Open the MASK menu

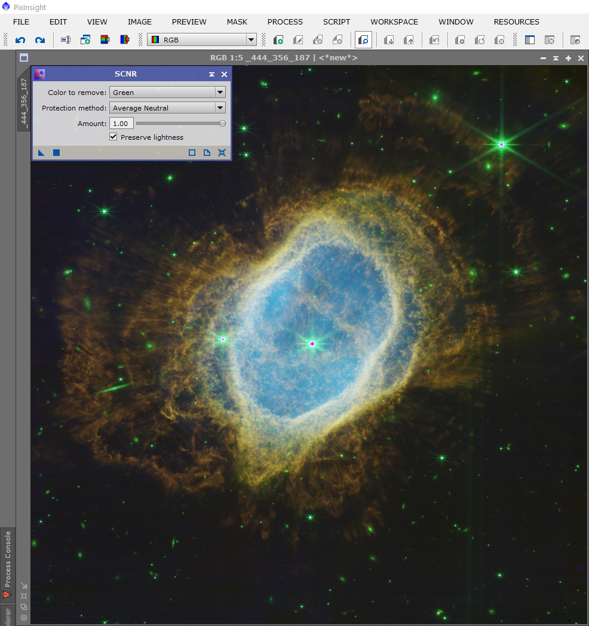coord(237,22)
